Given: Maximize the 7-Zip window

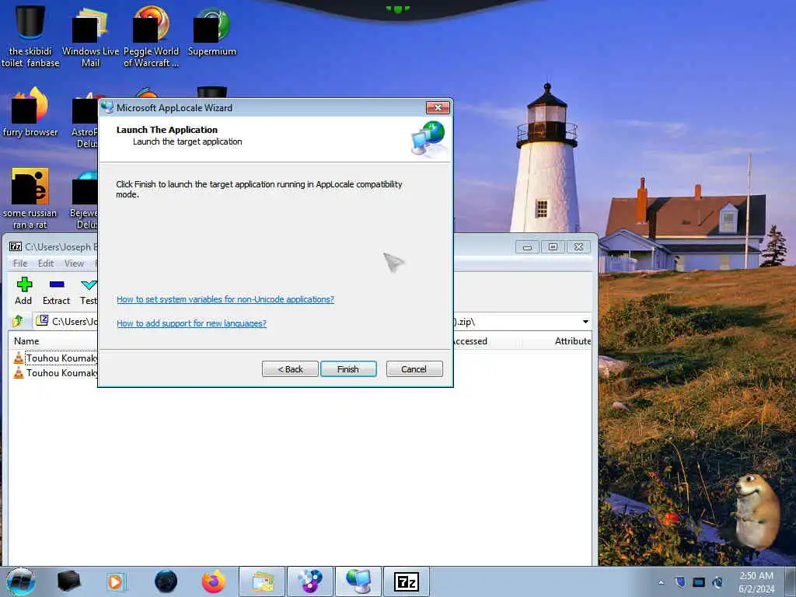Looking at the screenshot, I should pos(553,246).
